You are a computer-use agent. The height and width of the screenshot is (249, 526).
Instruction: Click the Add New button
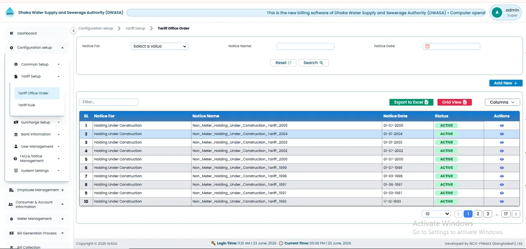coord(506,83)
